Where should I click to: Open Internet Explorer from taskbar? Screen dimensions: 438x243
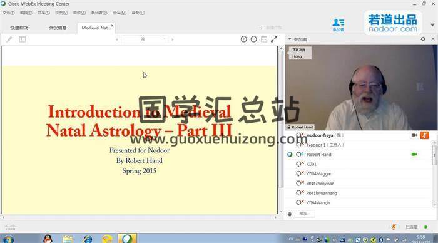pos(88,239)
